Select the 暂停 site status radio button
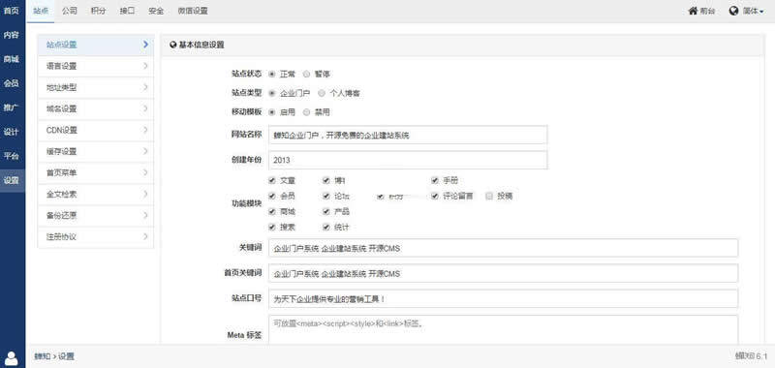 [306, 75]
